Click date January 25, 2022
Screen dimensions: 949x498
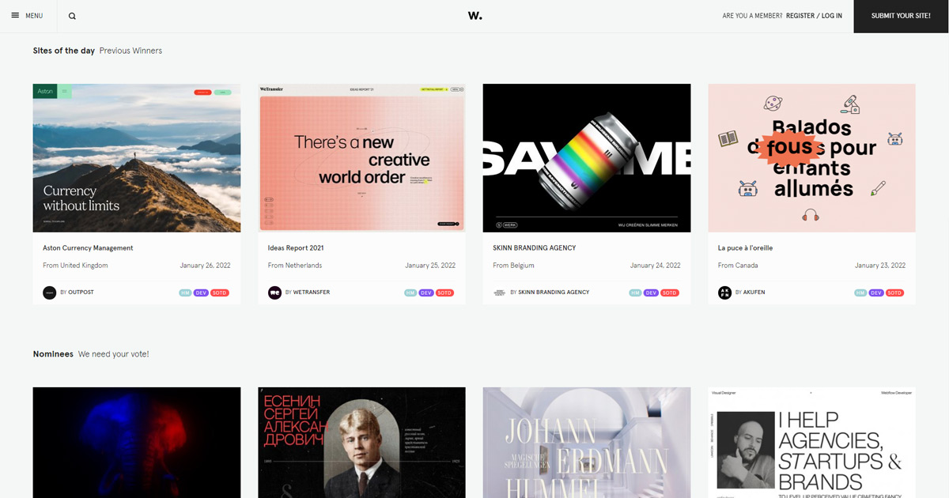click(430, 266)
